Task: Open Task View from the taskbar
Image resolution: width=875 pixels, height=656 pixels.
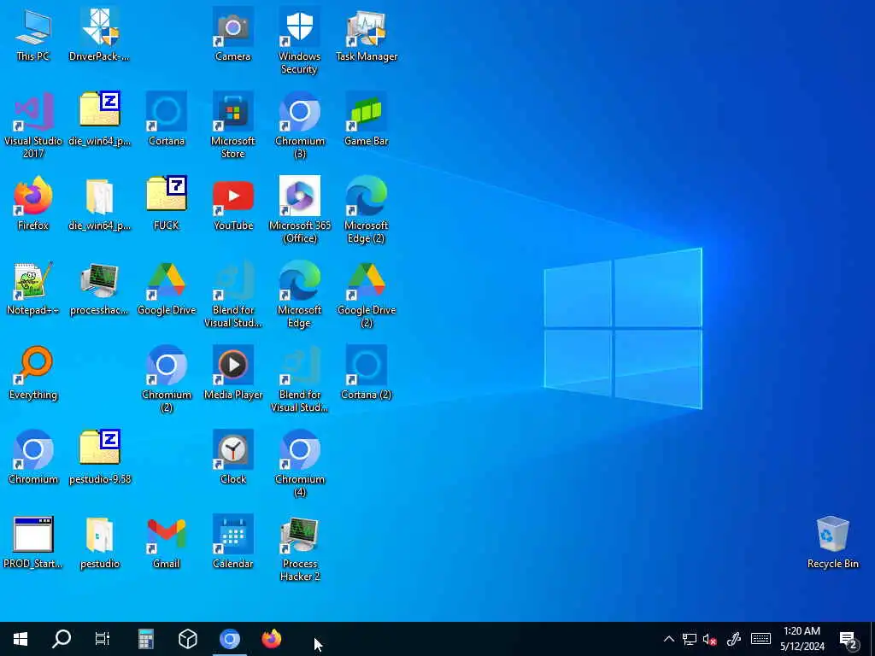Action: click(103, 639)
